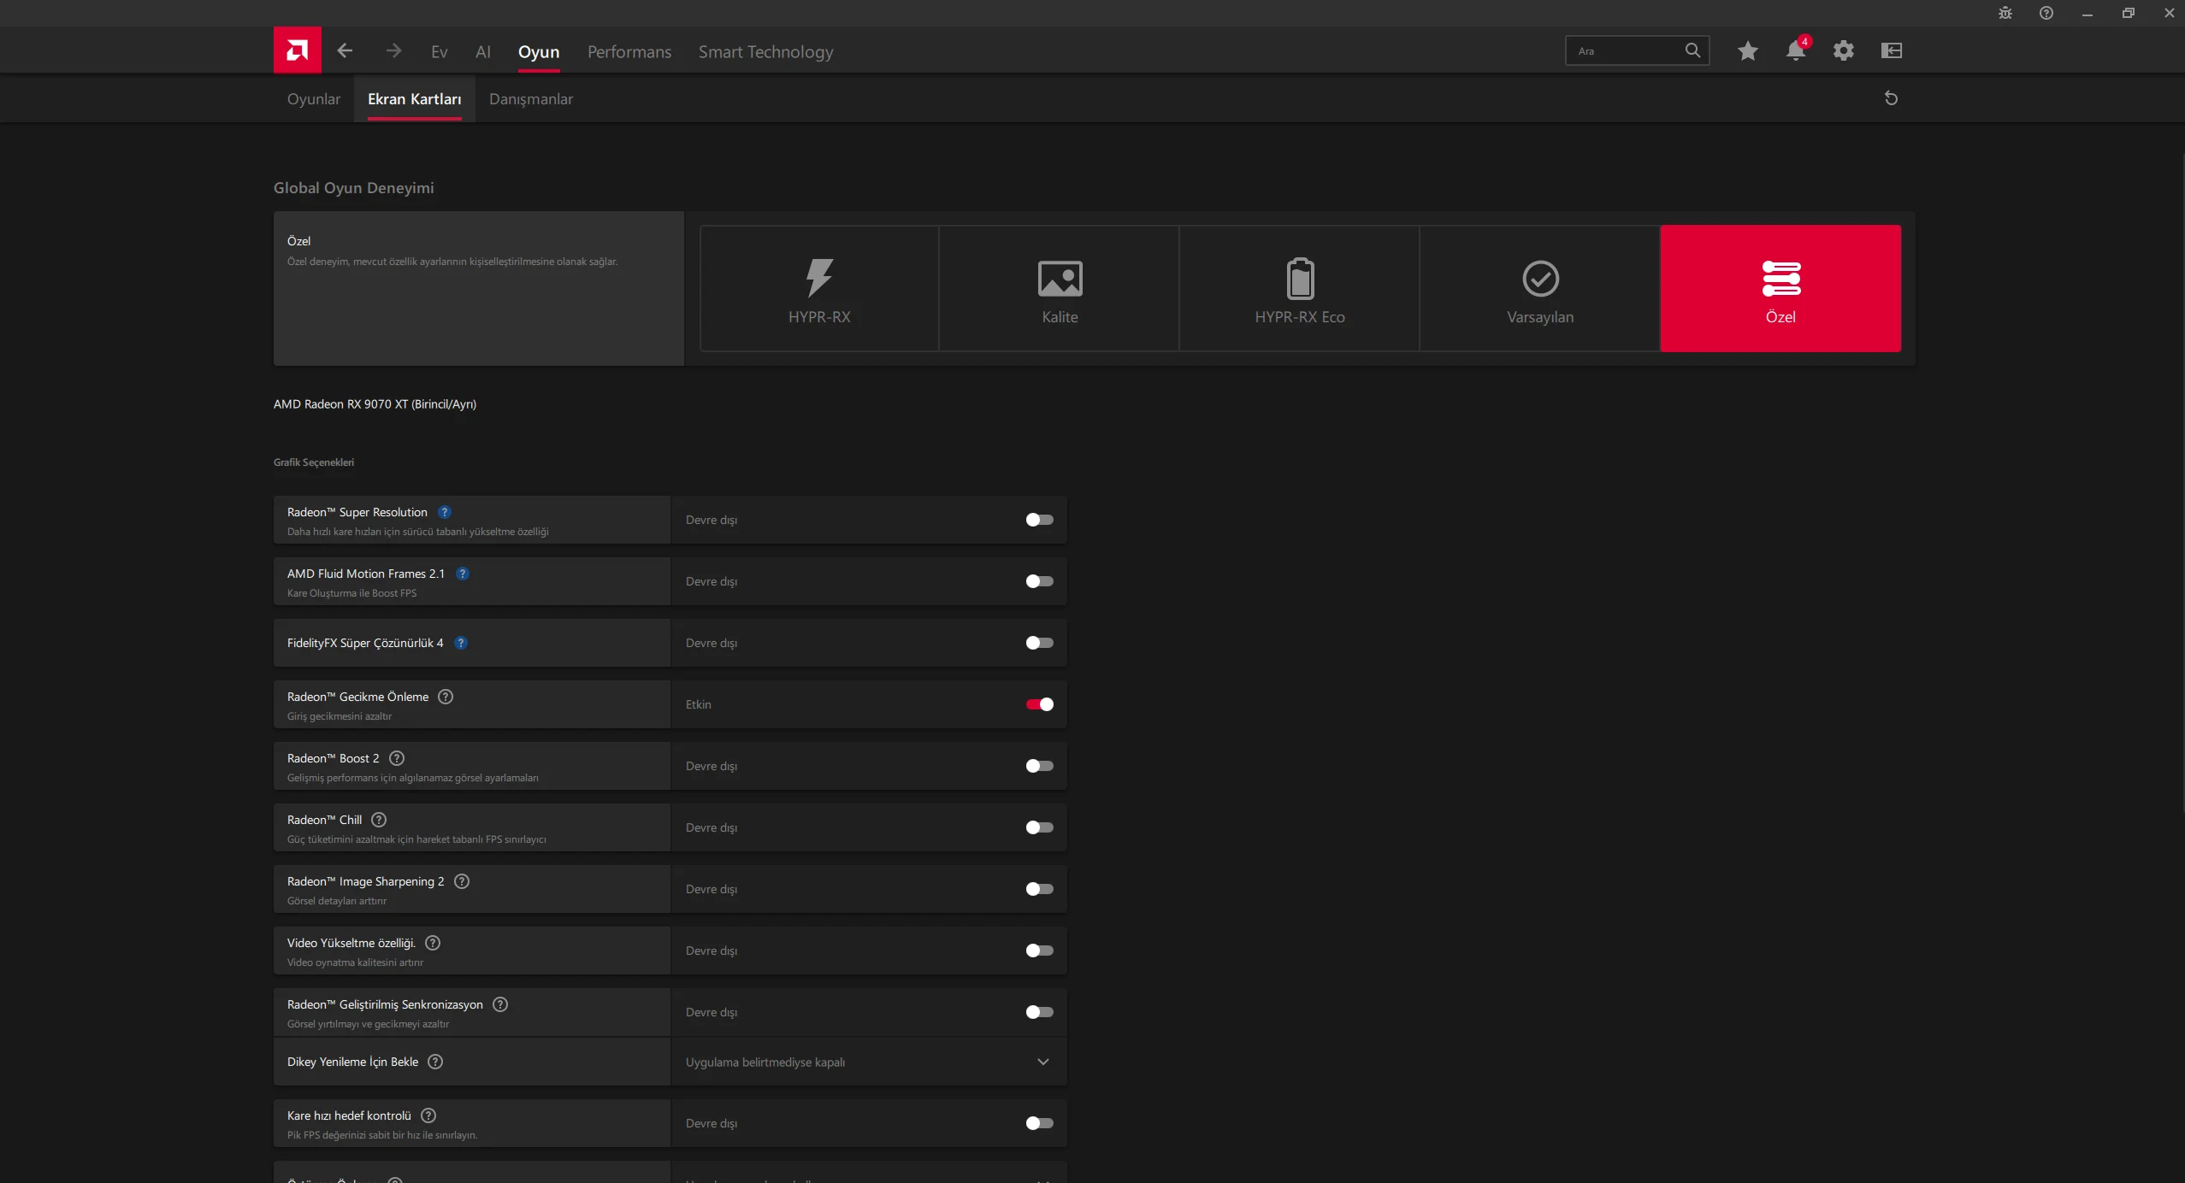Image resolution: width=2185 pixels, height=1183 pixels.
Task: Open the Smart Technology tab
Action: pyautogui.click(x=765, y=52)
